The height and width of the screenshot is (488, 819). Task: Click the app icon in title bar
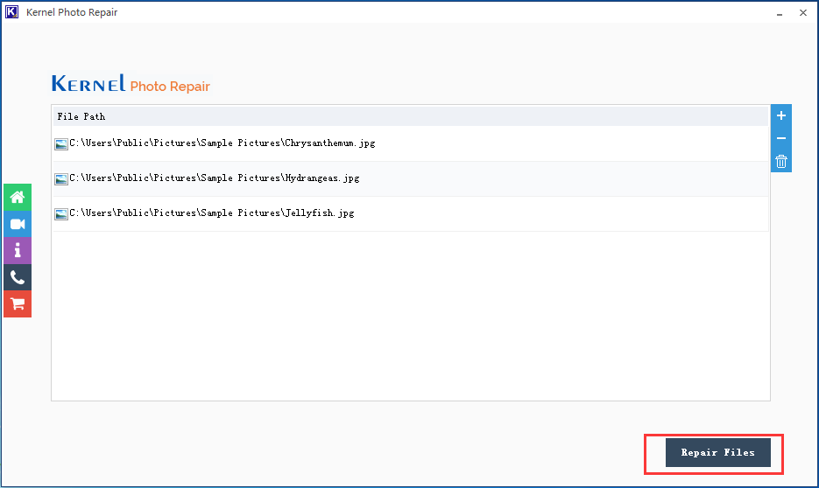click(12, 12)
